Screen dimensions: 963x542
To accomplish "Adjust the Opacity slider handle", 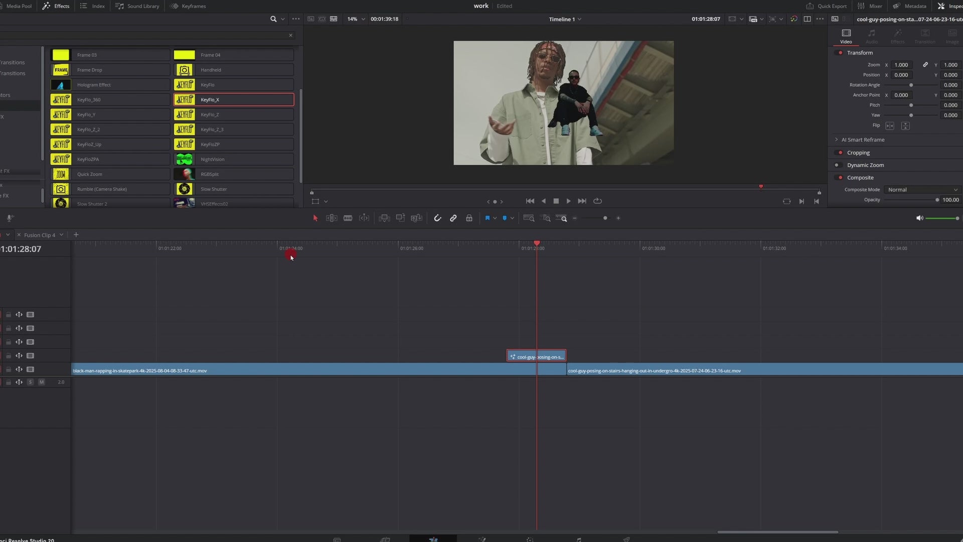I will pos(937,200).
